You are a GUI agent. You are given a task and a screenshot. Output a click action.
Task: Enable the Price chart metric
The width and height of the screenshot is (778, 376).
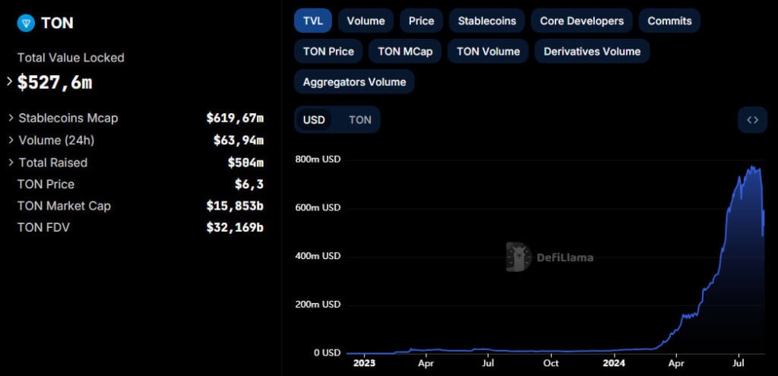coord(421,21)
